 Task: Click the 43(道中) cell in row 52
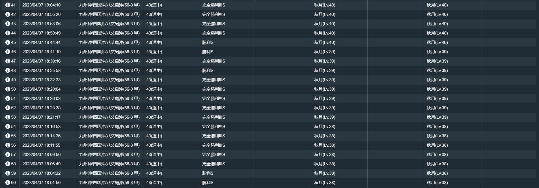click(x=154, y=108)
